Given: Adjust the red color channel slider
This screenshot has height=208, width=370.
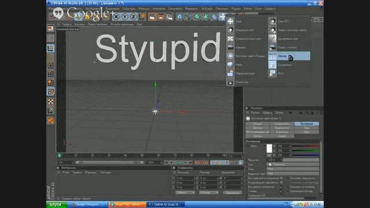Looking at the screenshot, I should 306,146.
